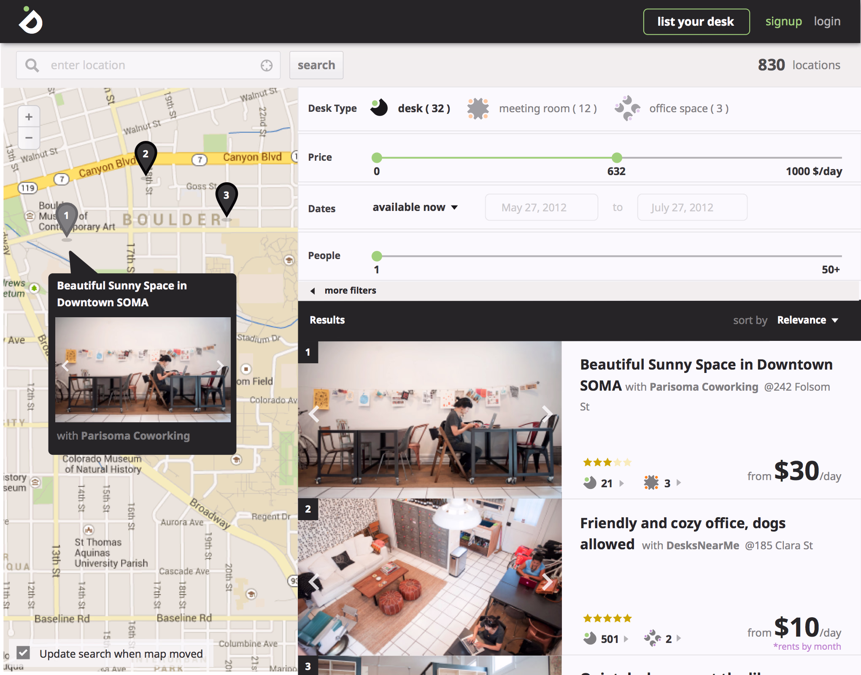861x675 pixels.
Task: Open the signup link
Action: pyautogui.click(x=783, y=22)
